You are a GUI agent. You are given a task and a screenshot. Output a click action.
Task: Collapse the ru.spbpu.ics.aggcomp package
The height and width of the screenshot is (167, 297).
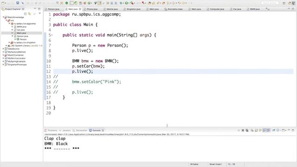click(9, 24)
